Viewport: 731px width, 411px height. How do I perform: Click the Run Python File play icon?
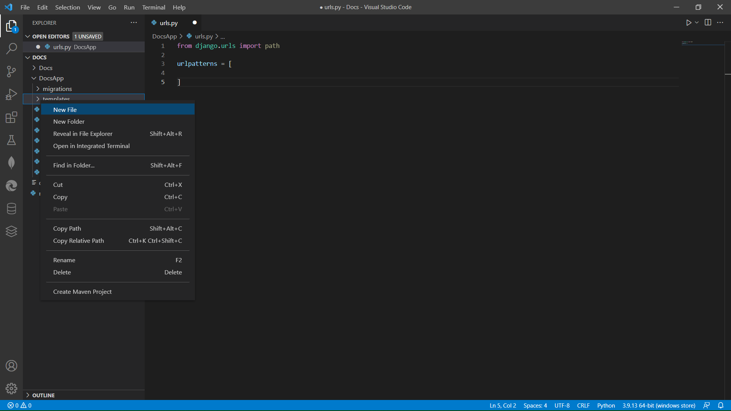point(688,23)
